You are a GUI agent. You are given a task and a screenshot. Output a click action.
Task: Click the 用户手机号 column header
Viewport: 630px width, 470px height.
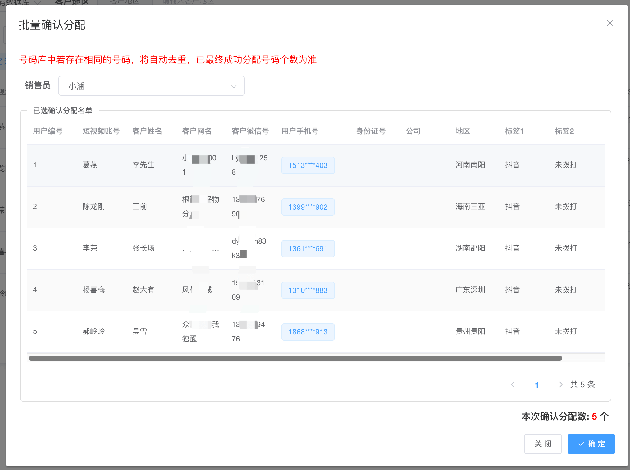[x=300, y=131]
